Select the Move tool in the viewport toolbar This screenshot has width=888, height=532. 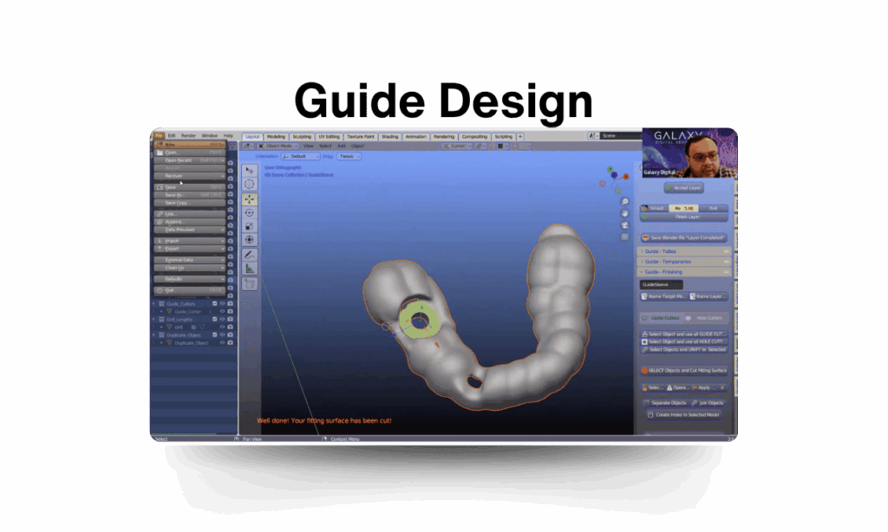click(250, 198)
